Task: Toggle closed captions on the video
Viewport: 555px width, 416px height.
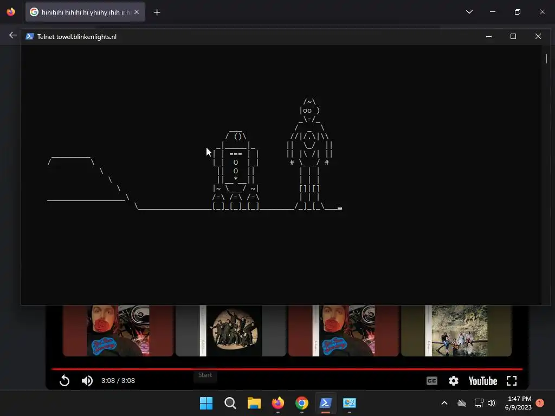Action: click(432, 381)
